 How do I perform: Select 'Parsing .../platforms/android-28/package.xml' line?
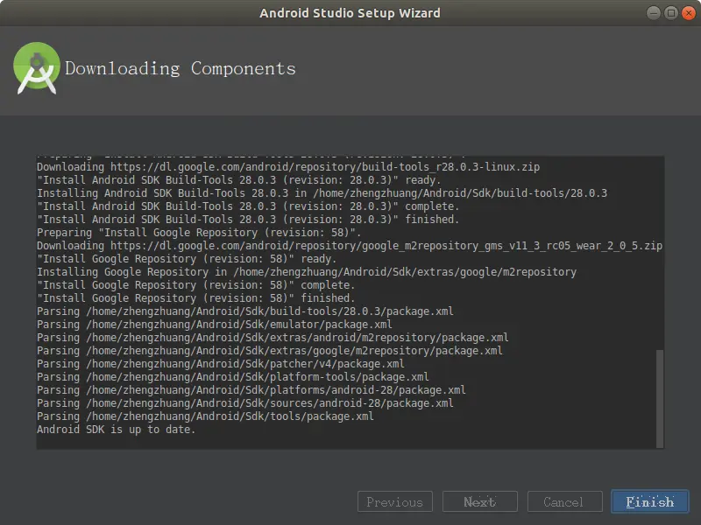pos(251,390)
